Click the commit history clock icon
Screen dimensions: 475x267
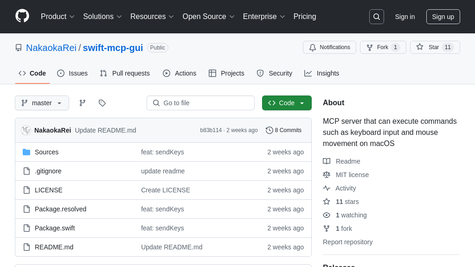pos(269,130)
